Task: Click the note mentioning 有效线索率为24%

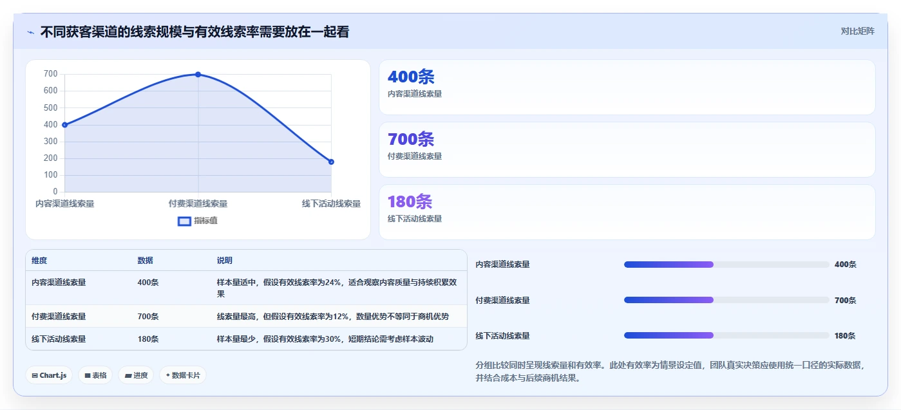Action: [x=337, y=288]
